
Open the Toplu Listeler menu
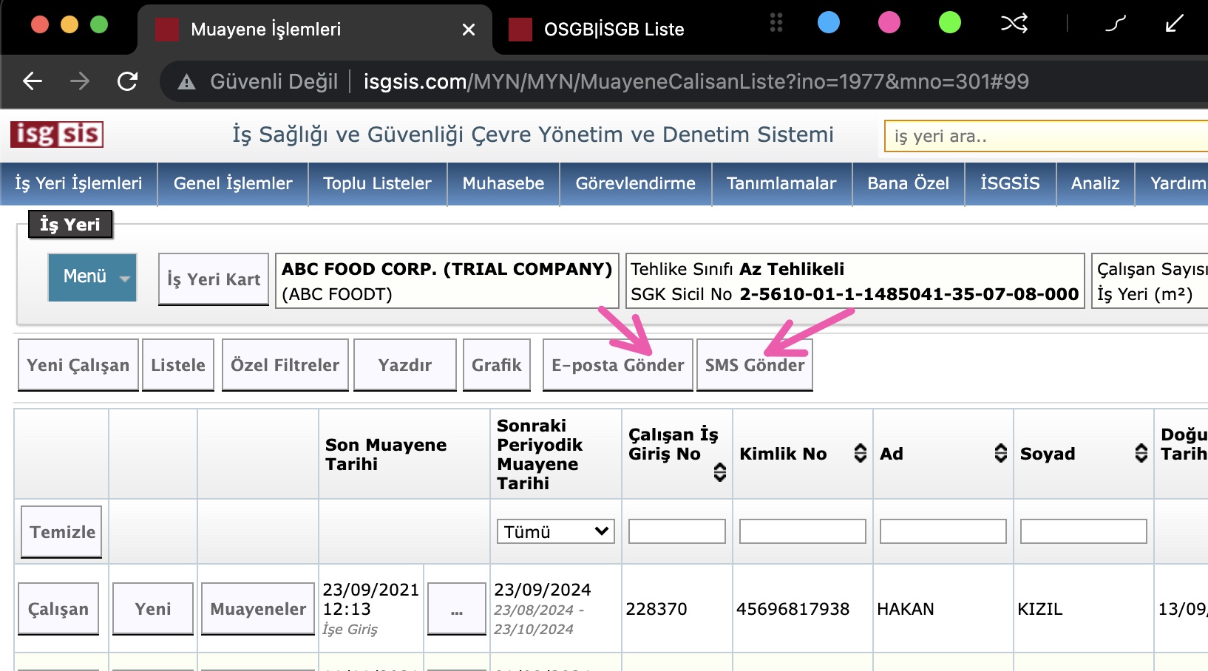377,183
